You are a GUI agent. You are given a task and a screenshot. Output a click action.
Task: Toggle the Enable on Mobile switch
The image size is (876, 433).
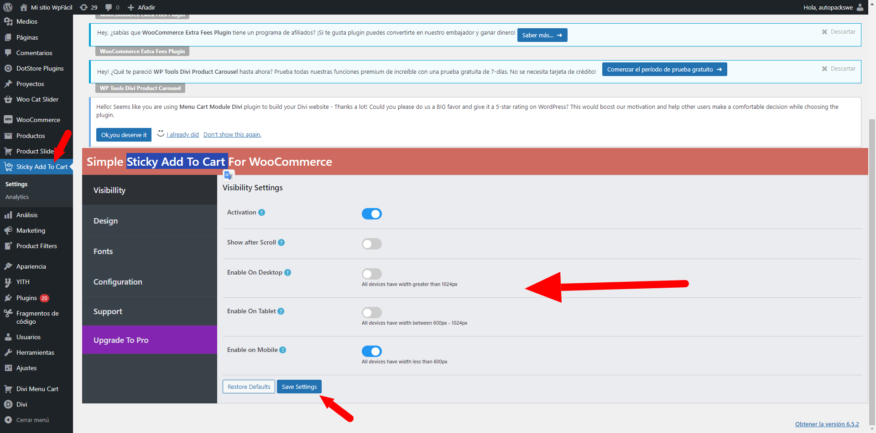[x=372, y=351]
